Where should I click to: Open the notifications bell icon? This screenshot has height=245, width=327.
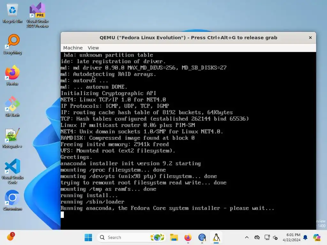(x=305, y=237)
